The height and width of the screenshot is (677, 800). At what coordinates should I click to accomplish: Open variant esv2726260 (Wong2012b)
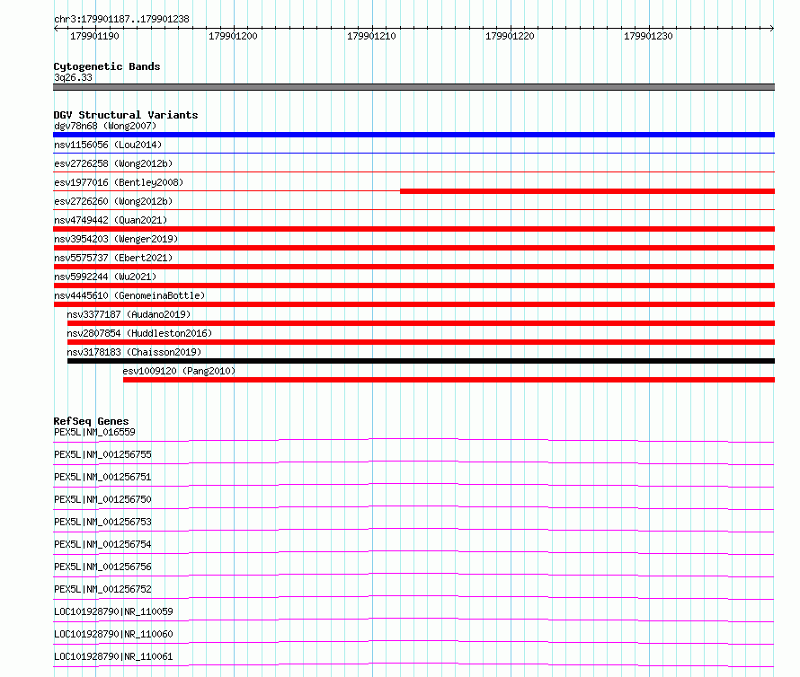(113, 201)
